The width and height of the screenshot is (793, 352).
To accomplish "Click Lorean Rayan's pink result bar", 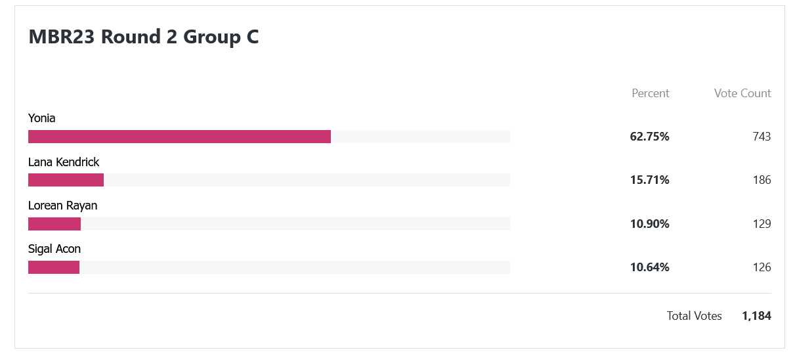I will pyautogui.click(x=54, y=224).
